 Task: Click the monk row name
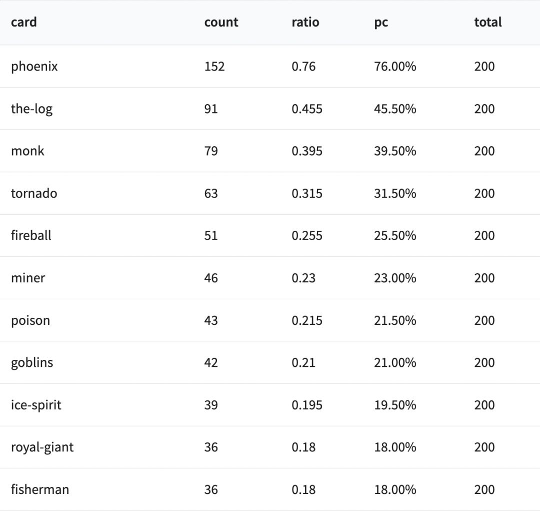click(27, 151)
